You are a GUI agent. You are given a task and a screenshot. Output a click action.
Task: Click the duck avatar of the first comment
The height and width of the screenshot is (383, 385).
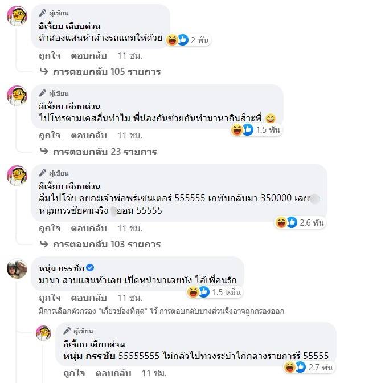(x=17, y=16)
